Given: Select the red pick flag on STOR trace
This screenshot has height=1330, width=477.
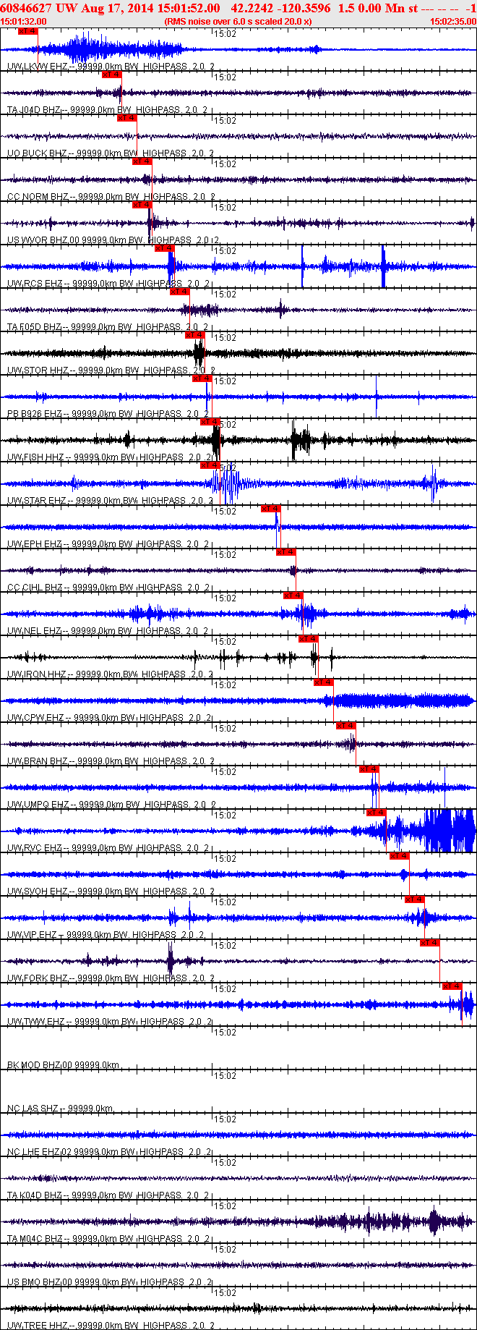Looking at the screenshot, I should pyautogui.click(x=195, y=335).
